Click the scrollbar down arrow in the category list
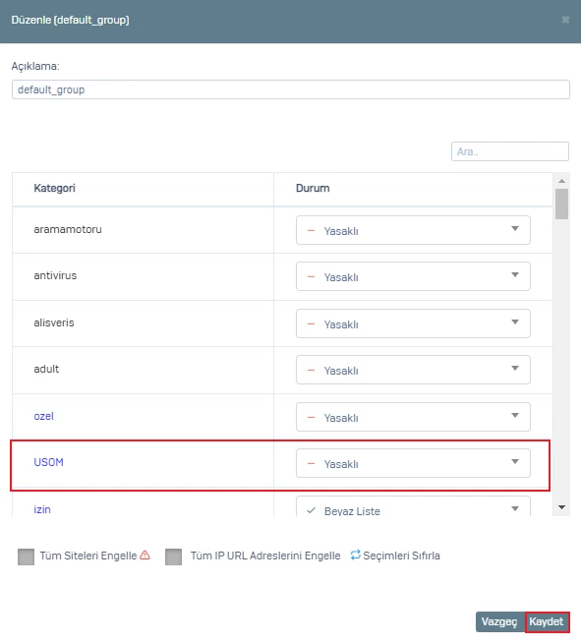581x644 pixels. point(561,507)
